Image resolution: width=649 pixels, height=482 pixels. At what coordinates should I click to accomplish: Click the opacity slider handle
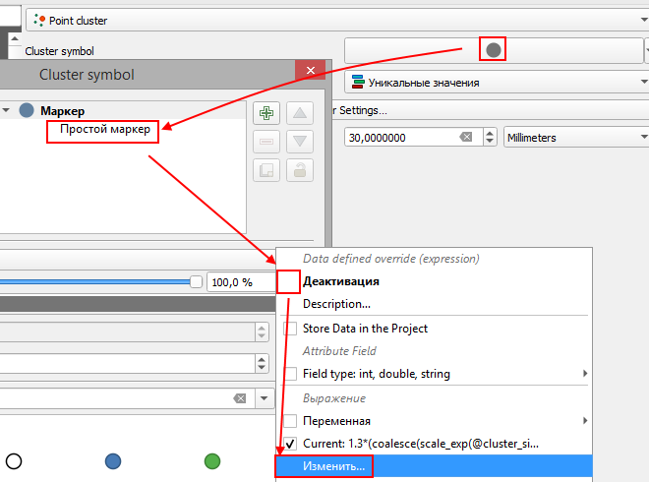pyautogui.click(x=196, y=282)
